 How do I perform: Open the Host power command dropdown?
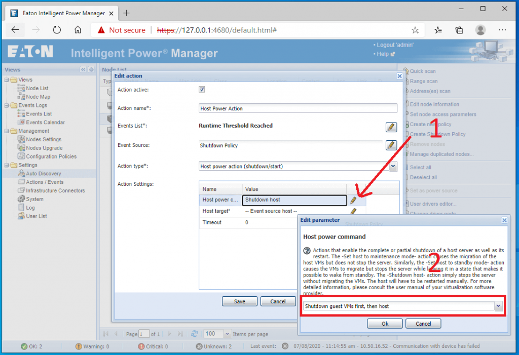(x=498, y=306)
